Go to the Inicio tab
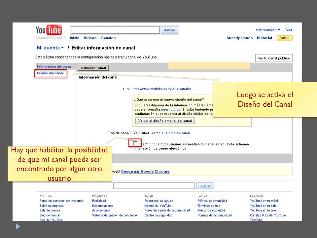 74,38
